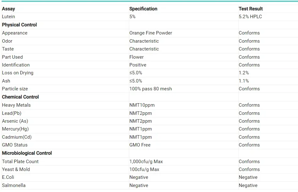Image resolution: width=298 pixels, height=192 pixels.
Task: Click the 1.2% drying test result
Action: pos(244,73)
